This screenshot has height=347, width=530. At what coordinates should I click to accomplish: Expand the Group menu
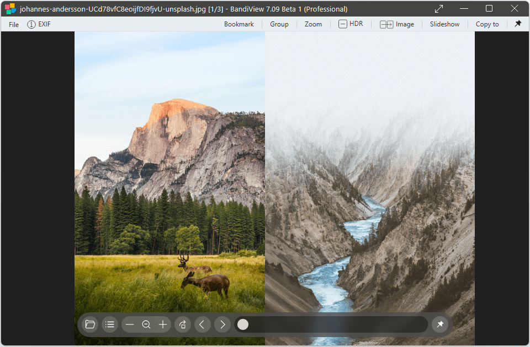[x=279, y=24]
